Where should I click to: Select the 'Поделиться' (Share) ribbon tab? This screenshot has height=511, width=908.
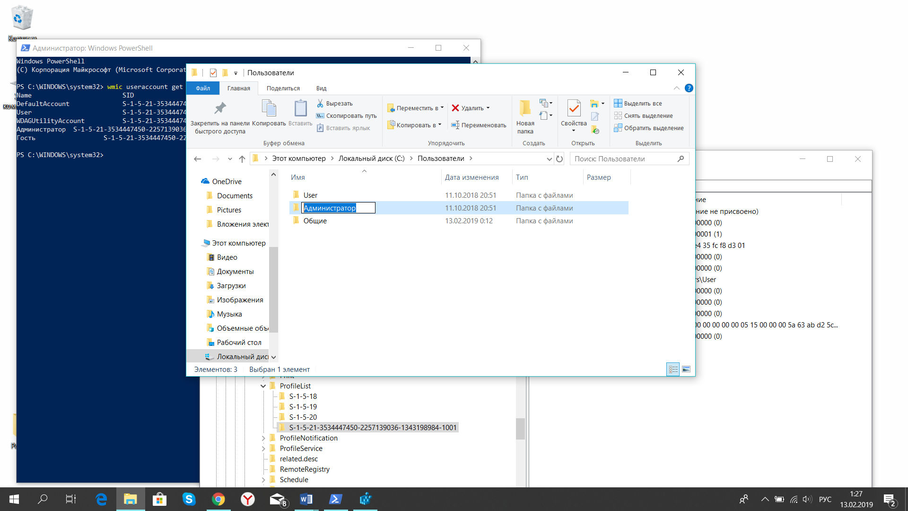click(x=284, y=88)
